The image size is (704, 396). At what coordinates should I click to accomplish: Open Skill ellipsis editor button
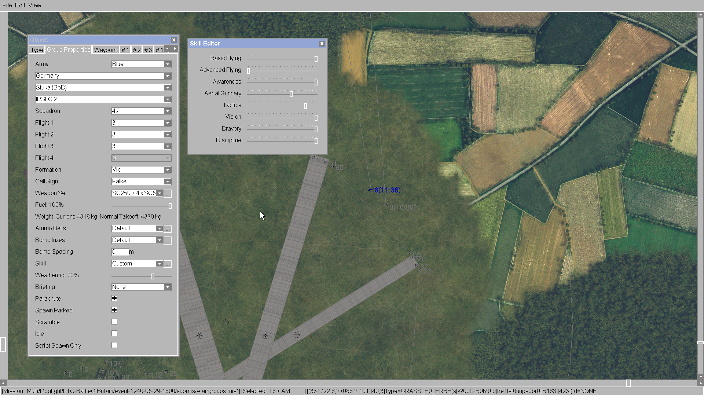click(x=168, y=264)
